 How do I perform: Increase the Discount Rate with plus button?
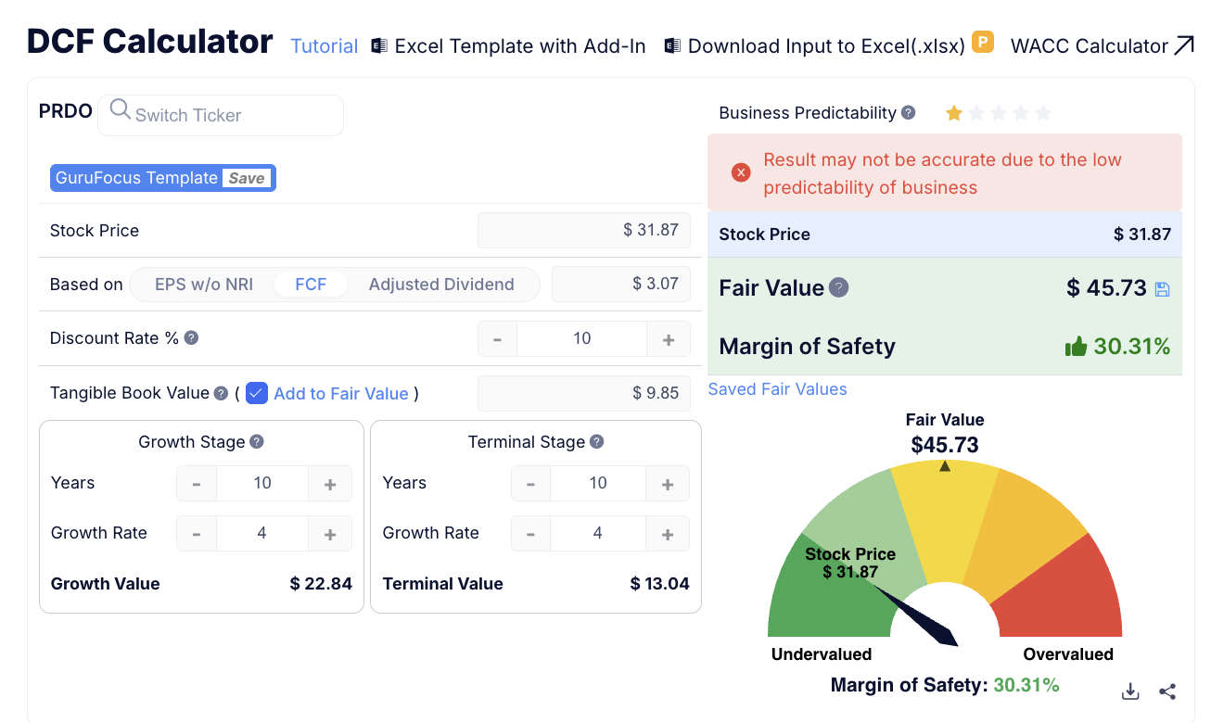pyautogui.click(x=669, y=339)
